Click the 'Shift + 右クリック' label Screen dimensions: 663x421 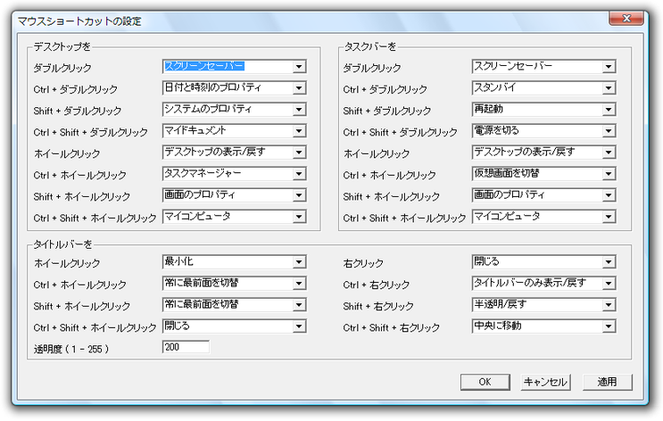click(378, 307)
